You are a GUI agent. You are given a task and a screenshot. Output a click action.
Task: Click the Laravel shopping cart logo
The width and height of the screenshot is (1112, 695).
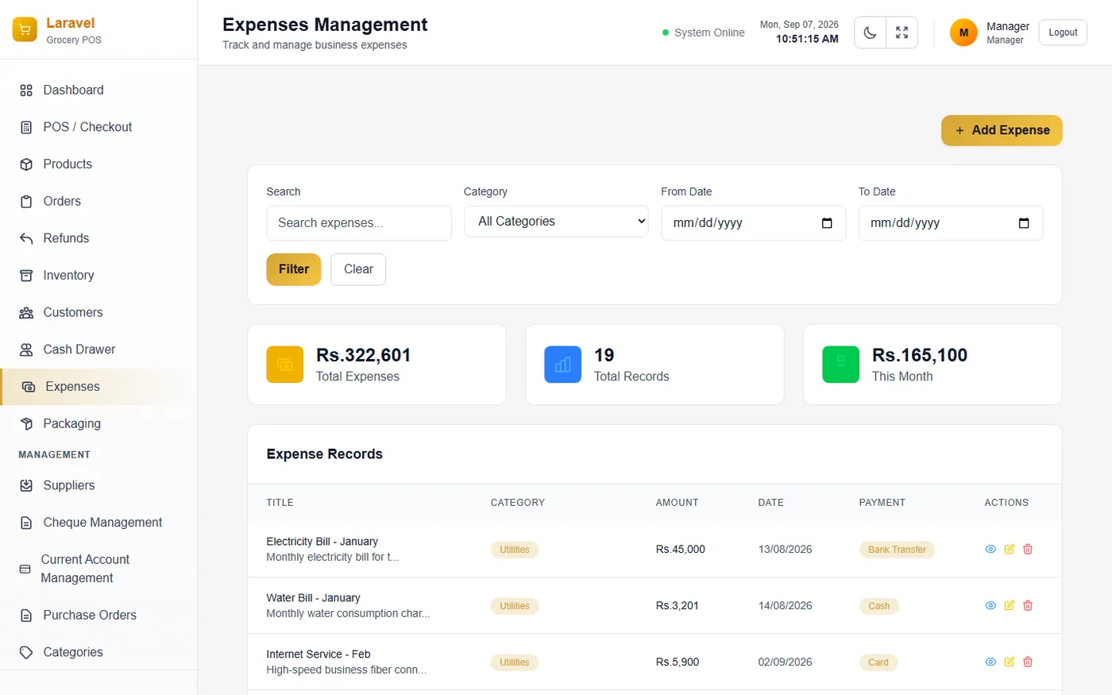pos(25,29)
